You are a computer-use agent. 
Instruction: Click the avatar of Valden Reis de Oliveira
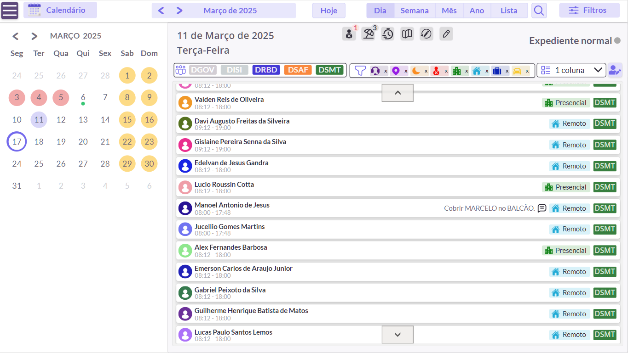(x=185, y=103)
